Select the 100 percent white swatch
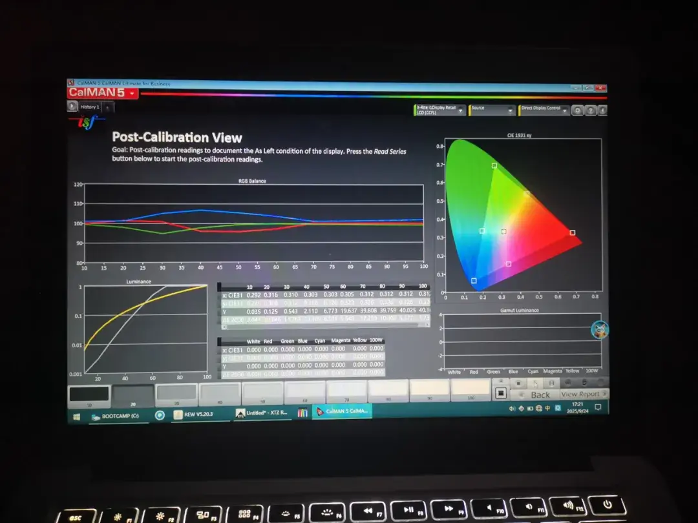 tap(471, 390)
